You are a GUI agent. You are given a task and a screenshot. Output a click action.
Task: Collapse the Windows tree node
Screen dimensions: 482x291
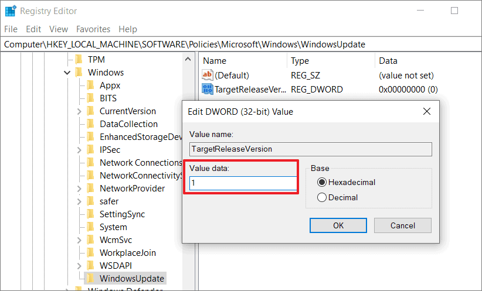67,73
